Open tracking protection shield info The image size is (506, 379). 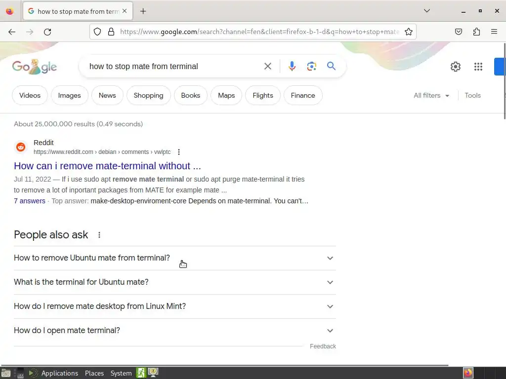click(97, 32)
